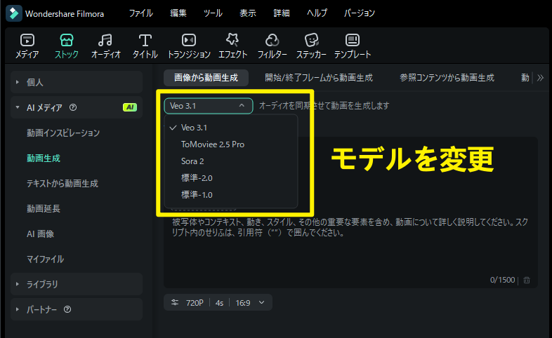Viewport: 552px width, 338px height.
Task: Click the 16:9 aspect ratio value
Action: pyautogui.click(x=243, y=303)
